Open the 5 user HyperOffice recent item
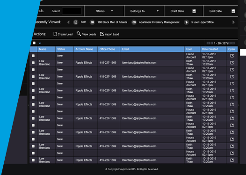This screenshot has width=246, height=175. click(x=202, y=22)
